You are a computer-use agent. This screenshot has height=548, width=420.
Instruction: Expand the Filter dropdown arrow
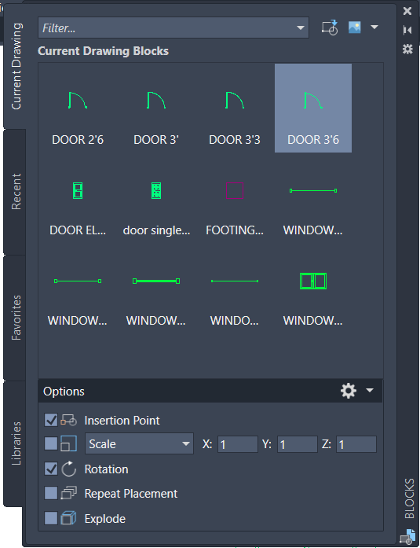[301, 28]
